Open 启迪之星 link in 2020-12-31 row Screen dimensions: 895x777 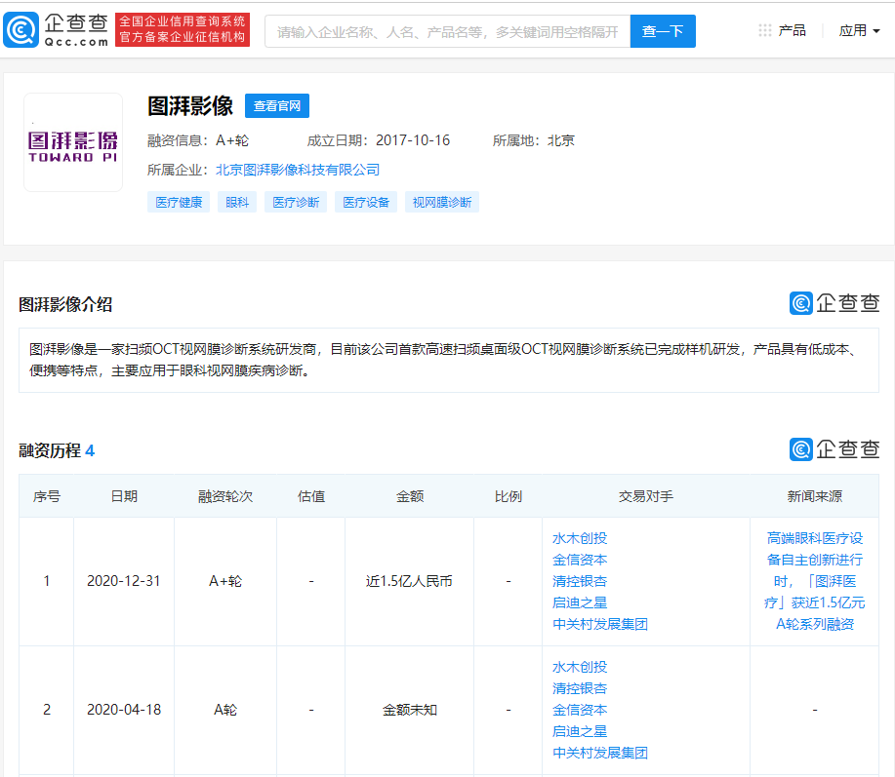(580, 602)
